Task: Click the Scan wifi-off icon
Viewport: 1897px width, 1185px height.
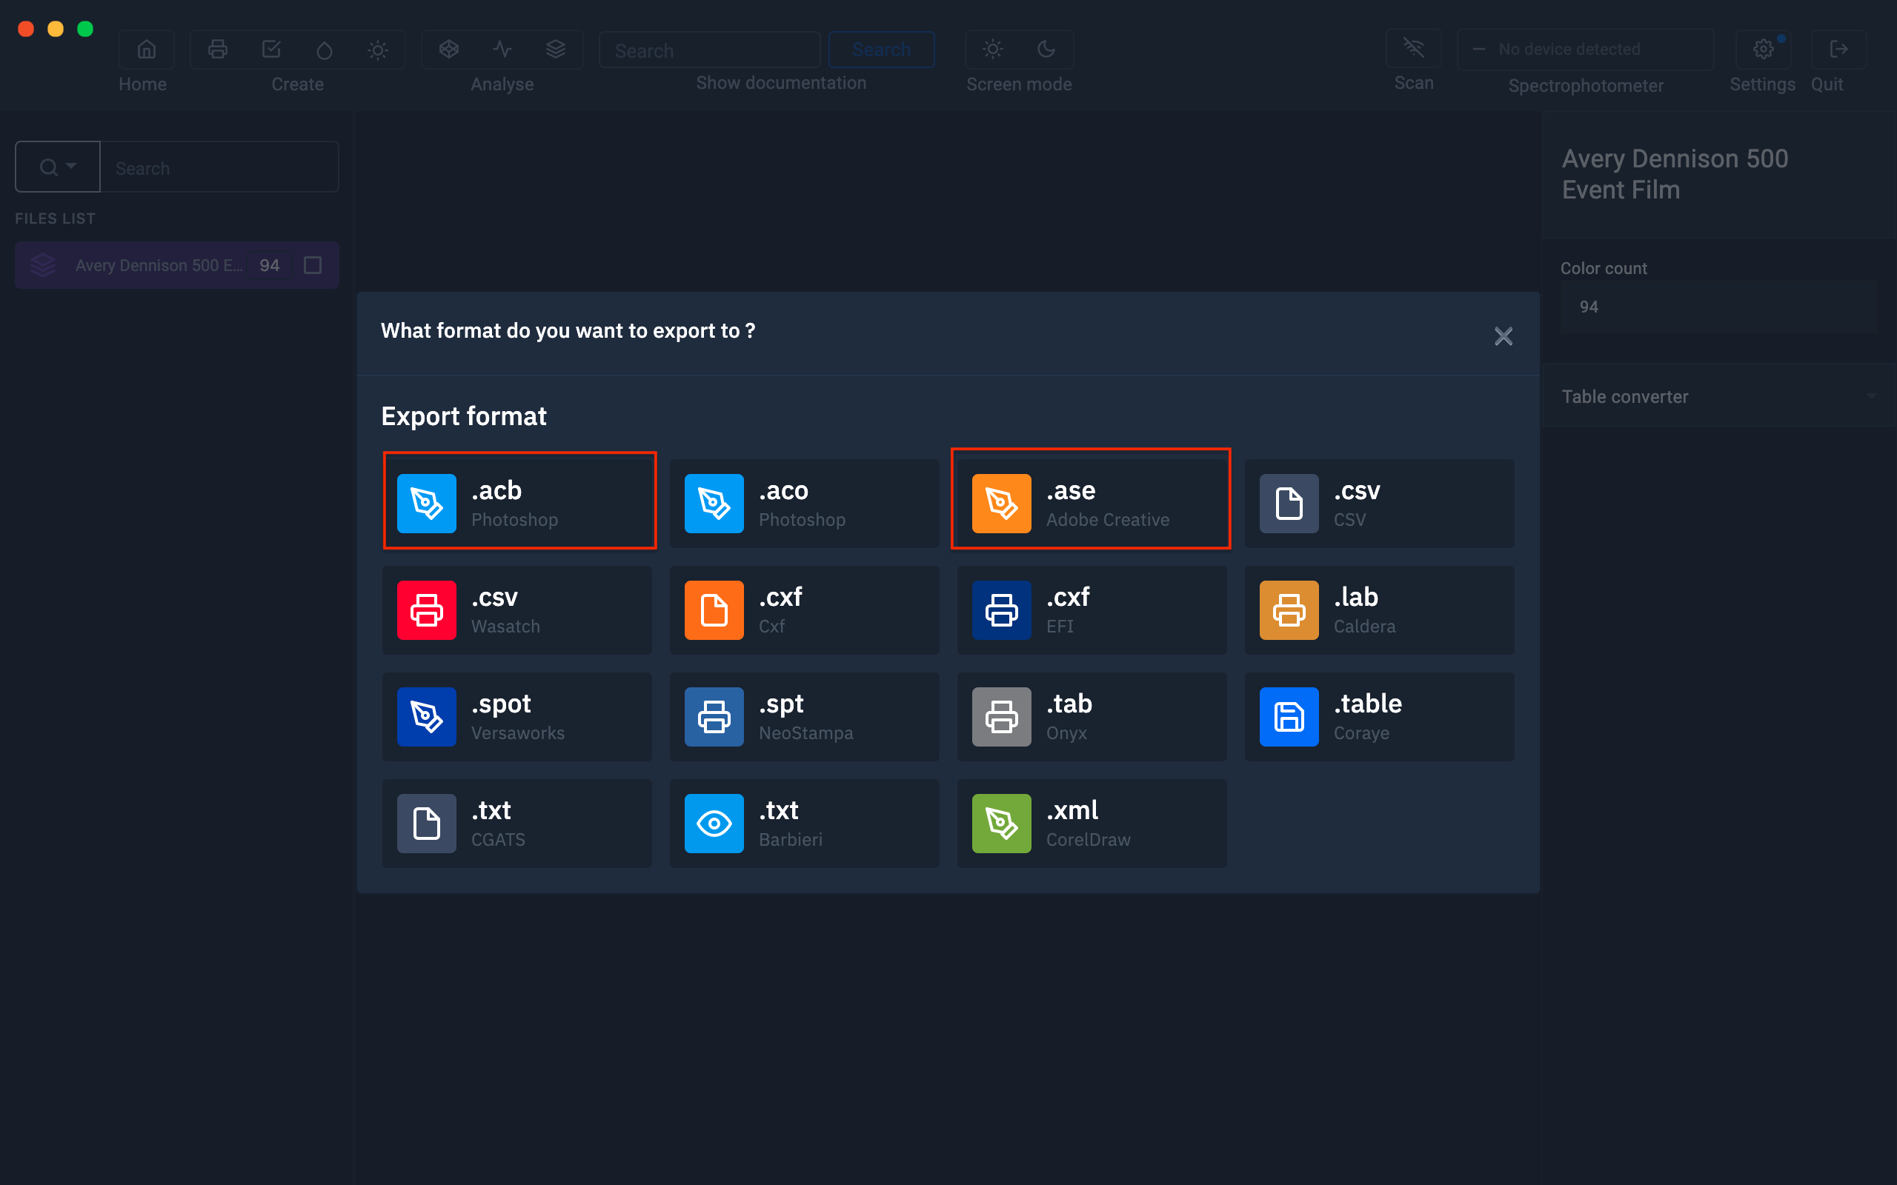Action: tap(1413, 48)
